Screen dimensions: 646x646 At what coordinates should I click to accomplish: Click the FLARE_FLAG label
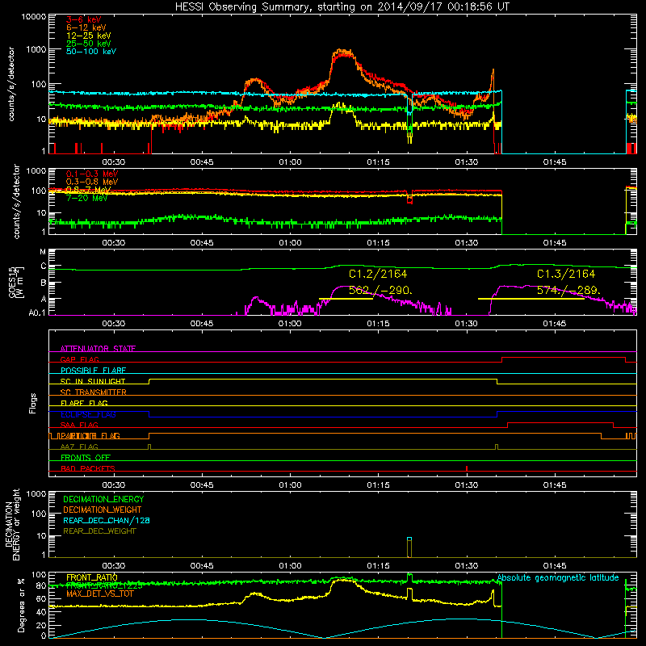point(84,403)
